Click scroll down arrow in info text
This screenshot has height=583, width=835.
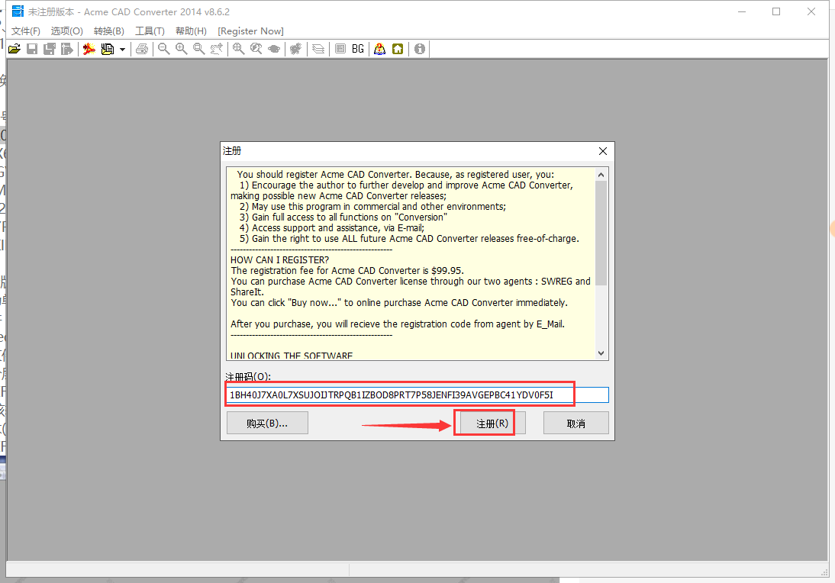pyautogui.click(x=601, y=353)
